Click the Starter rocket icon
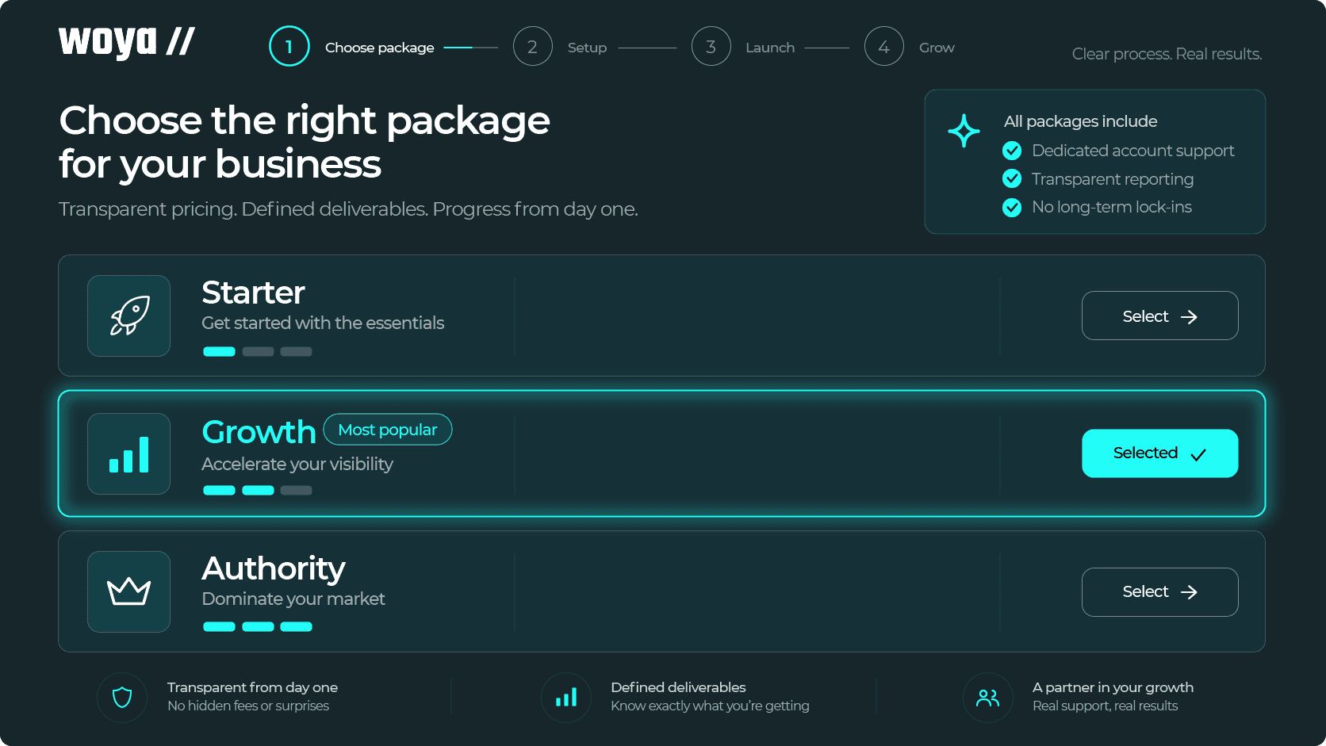Image resolution: width=1326 pixels, height=746 pixels. (x=129, y=316)
